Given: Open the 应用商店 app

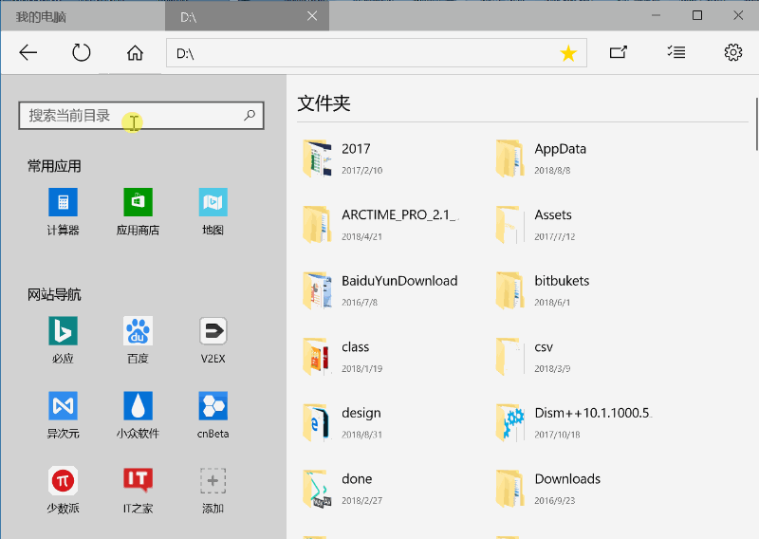Looking at the screenshot, I should tap(138, 212).
